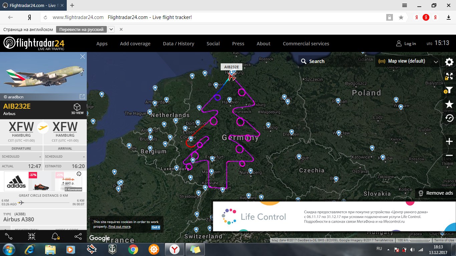Click Log in
This screenshot has height=256, width=456.
[x=406, y=44]
